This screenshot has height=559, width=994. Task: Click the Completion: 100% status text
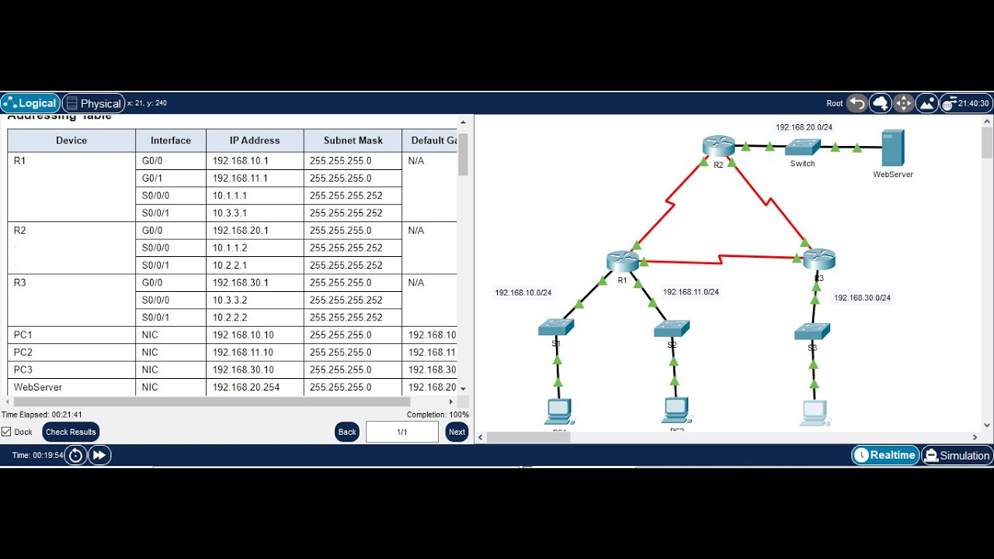pos(438,415)
